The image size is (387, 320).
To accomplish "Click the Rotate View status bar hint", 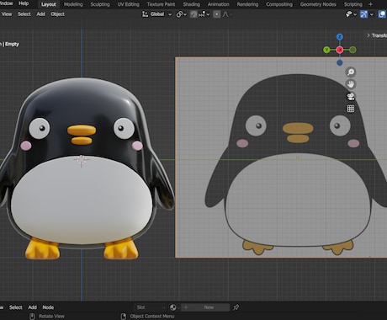I will tap(51, 317).
